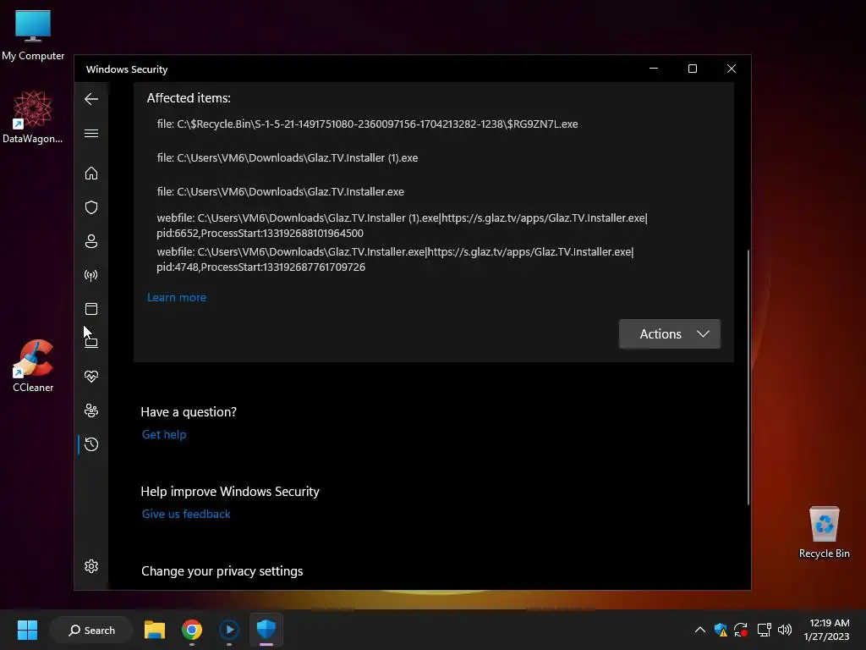The image size is (866, 650).
Task: Close the Windows Security window
Action: pos(732,69)
